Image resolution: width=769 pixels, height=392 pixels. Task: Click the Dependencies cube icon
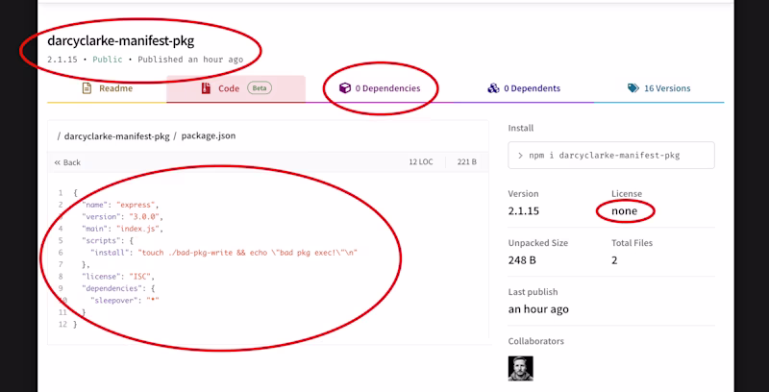(345, 88)
